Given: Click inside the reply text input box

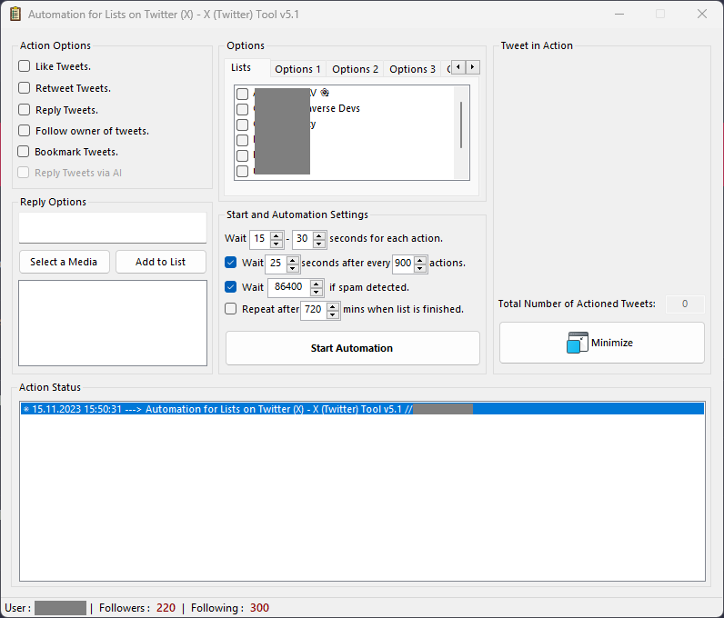Looking at the screenshot, I should (113, 227).
